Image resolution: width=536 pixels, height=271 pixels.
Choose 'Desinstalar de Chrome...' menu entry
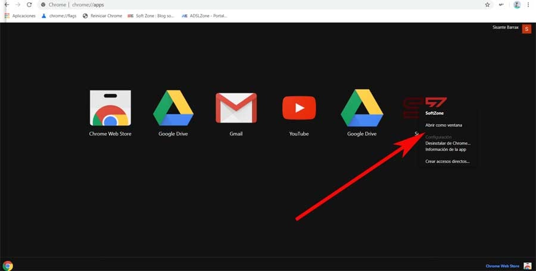coord(448,143)
